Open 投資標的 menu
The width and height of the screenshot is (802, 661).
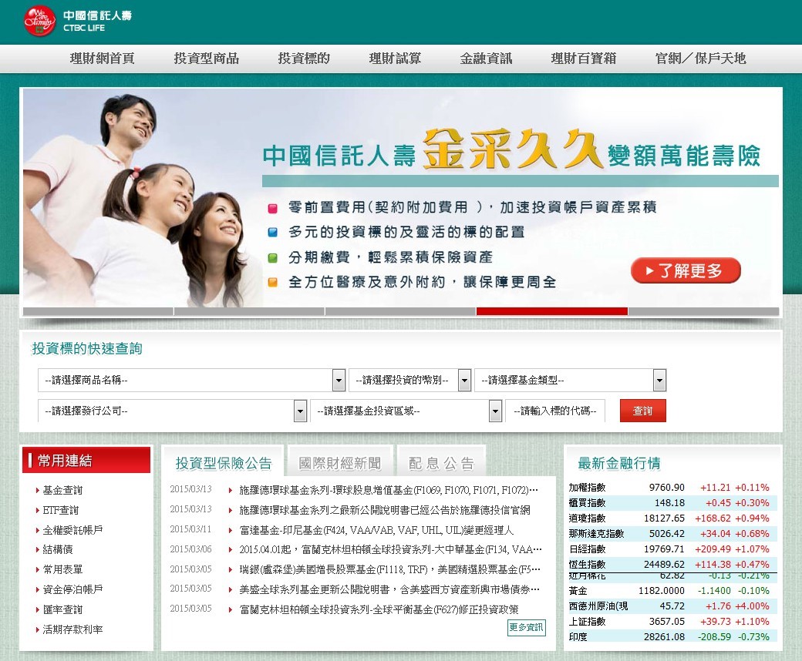coord(305,59)
